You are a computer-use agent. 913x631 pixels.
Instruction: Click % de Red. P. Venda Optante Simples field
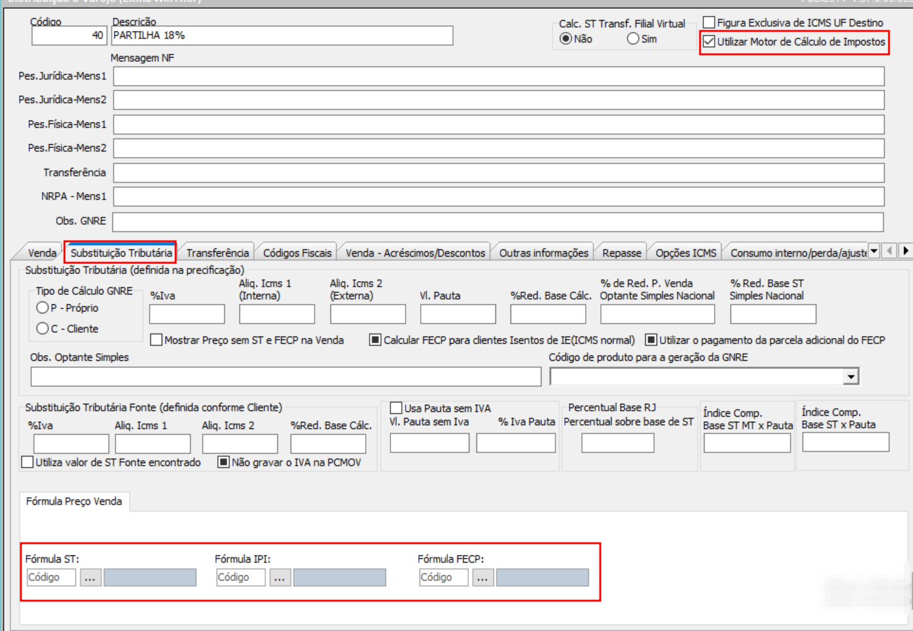[x=658, y=314]
